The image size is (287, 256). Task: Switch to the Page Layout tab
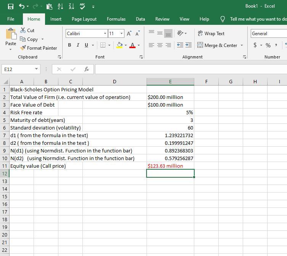(x=84, y=19)
